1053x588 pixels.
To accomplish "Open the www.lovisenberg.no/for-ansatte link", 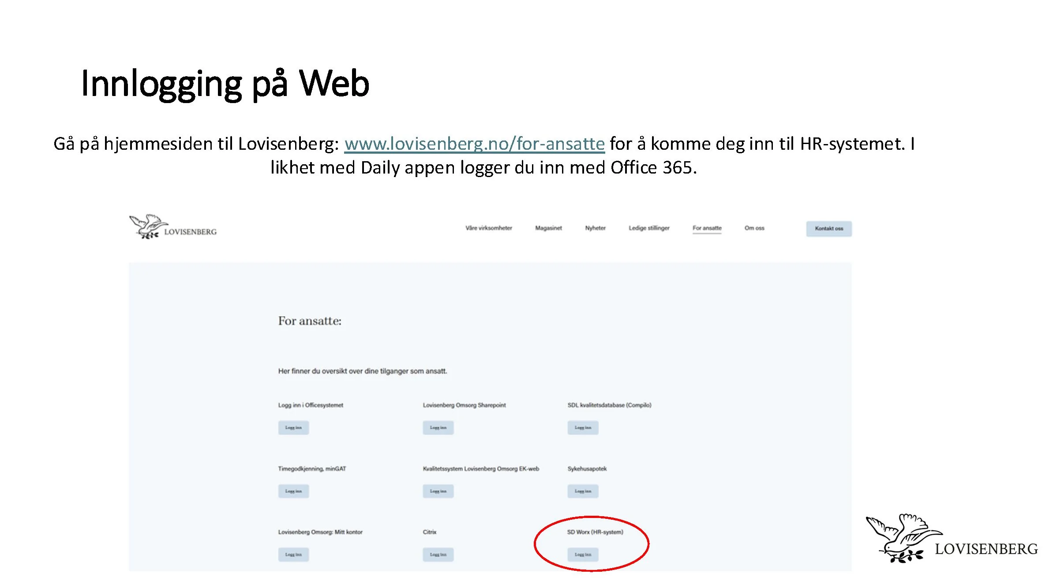I will 474,144.
